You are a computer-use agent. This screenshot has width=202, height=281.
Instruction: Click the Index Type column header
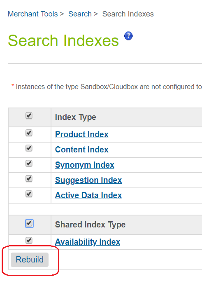[76, 117]
